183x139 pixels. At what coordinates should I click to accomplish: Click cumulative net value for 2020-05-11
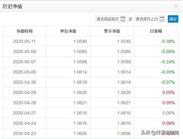(124, 41)
